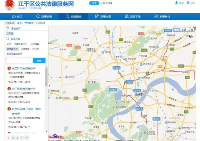Click 杭州北站 station icon on map

126,59
